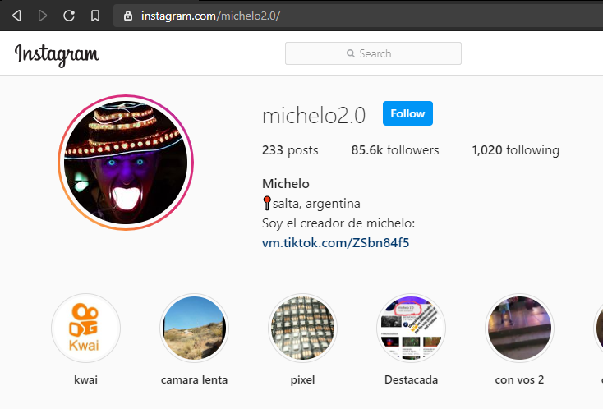This screenshot has height=409, width=603.
Task: Open the camara lenta highlight
Action: (x=194, y=329)
